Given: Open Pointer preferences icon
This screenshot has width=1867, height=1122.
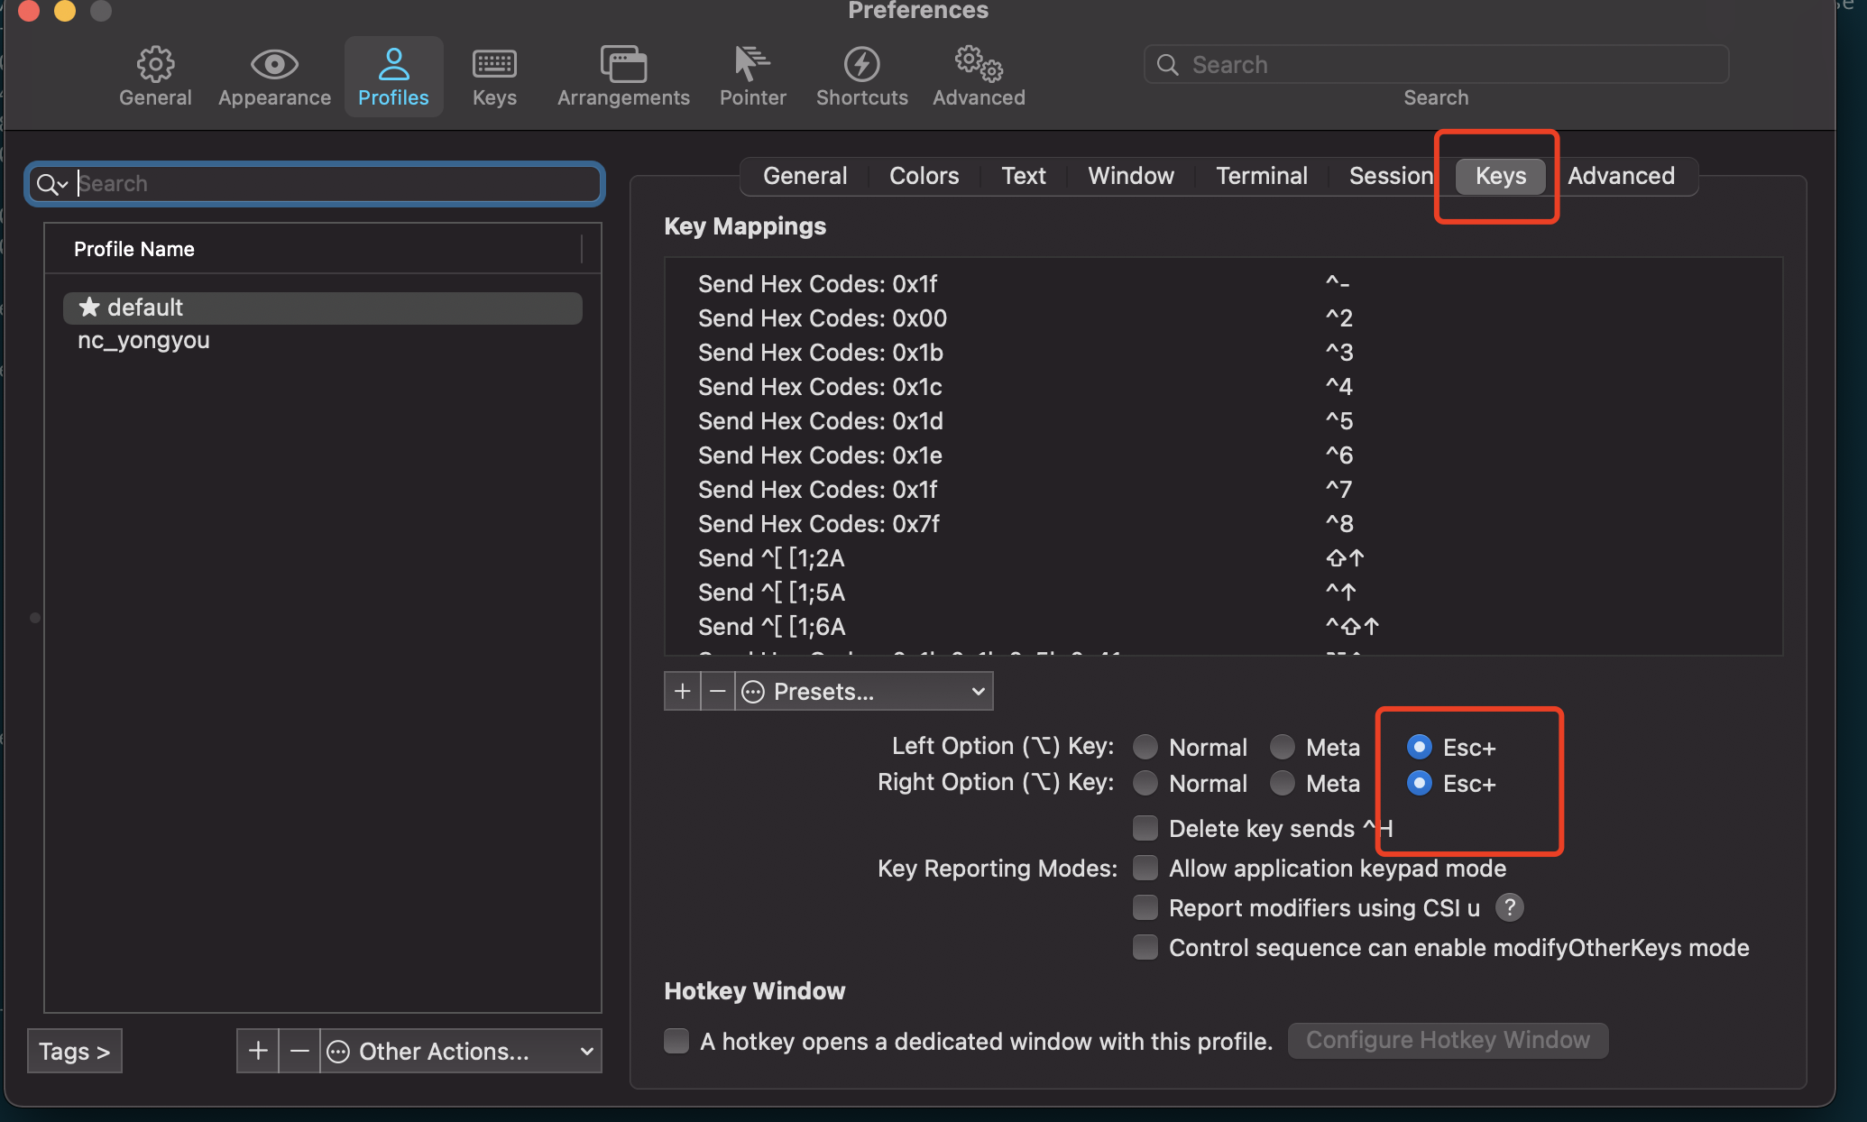Looking at the screenshot, I should click(x=751, y=64).
